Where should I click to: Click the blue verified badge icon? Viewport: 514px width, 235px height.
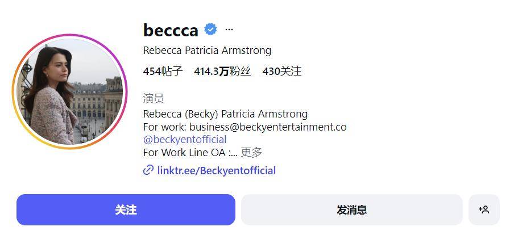[210, 29]
